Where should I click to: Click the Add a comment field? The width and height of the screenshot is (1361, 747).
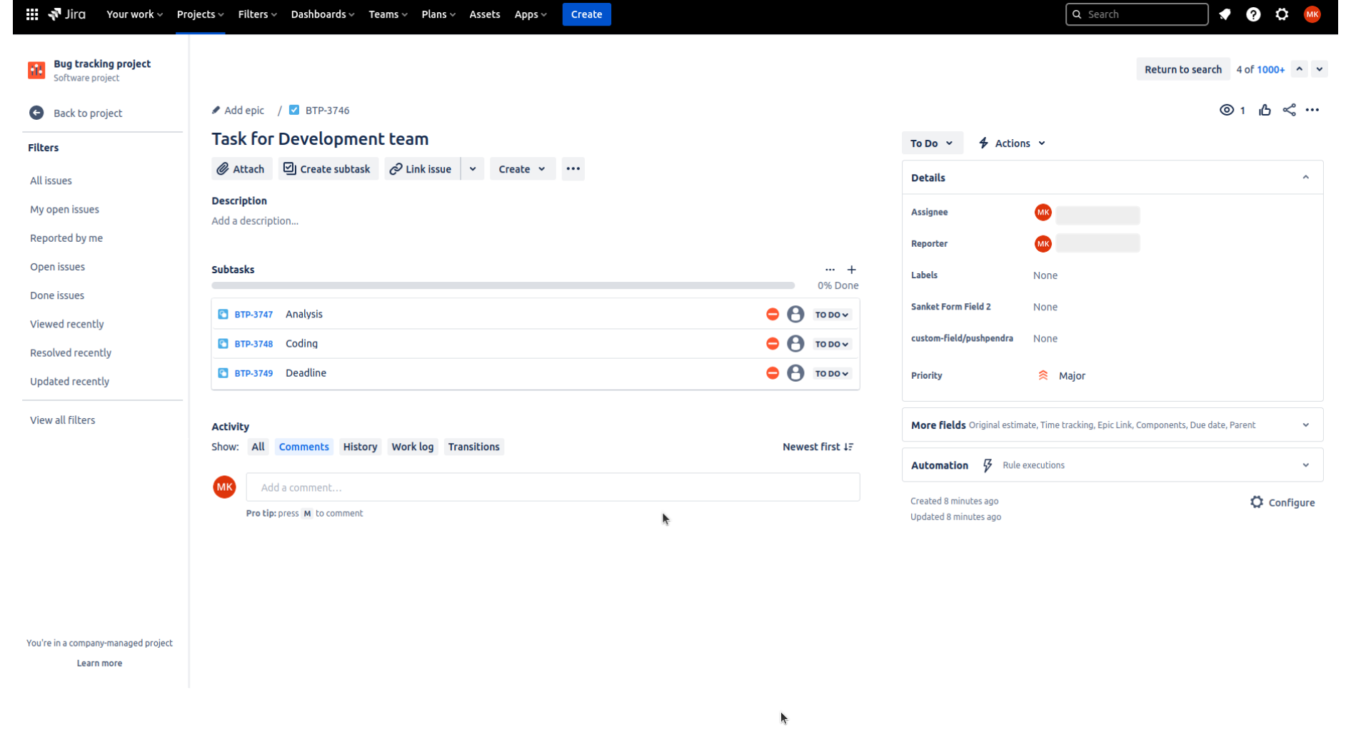click(x=553, y=487)
